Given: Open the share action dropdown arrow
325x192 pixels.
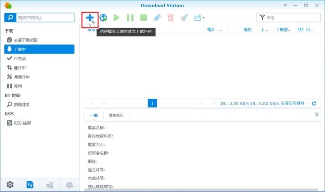Looking at the screenshot, I should (x=204, y=18).
